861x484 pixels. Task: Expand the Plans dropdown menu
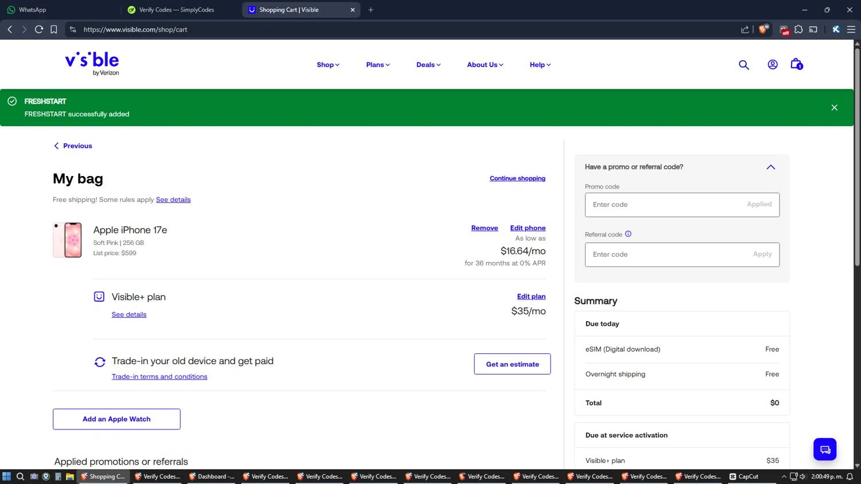tap(378, 65)
